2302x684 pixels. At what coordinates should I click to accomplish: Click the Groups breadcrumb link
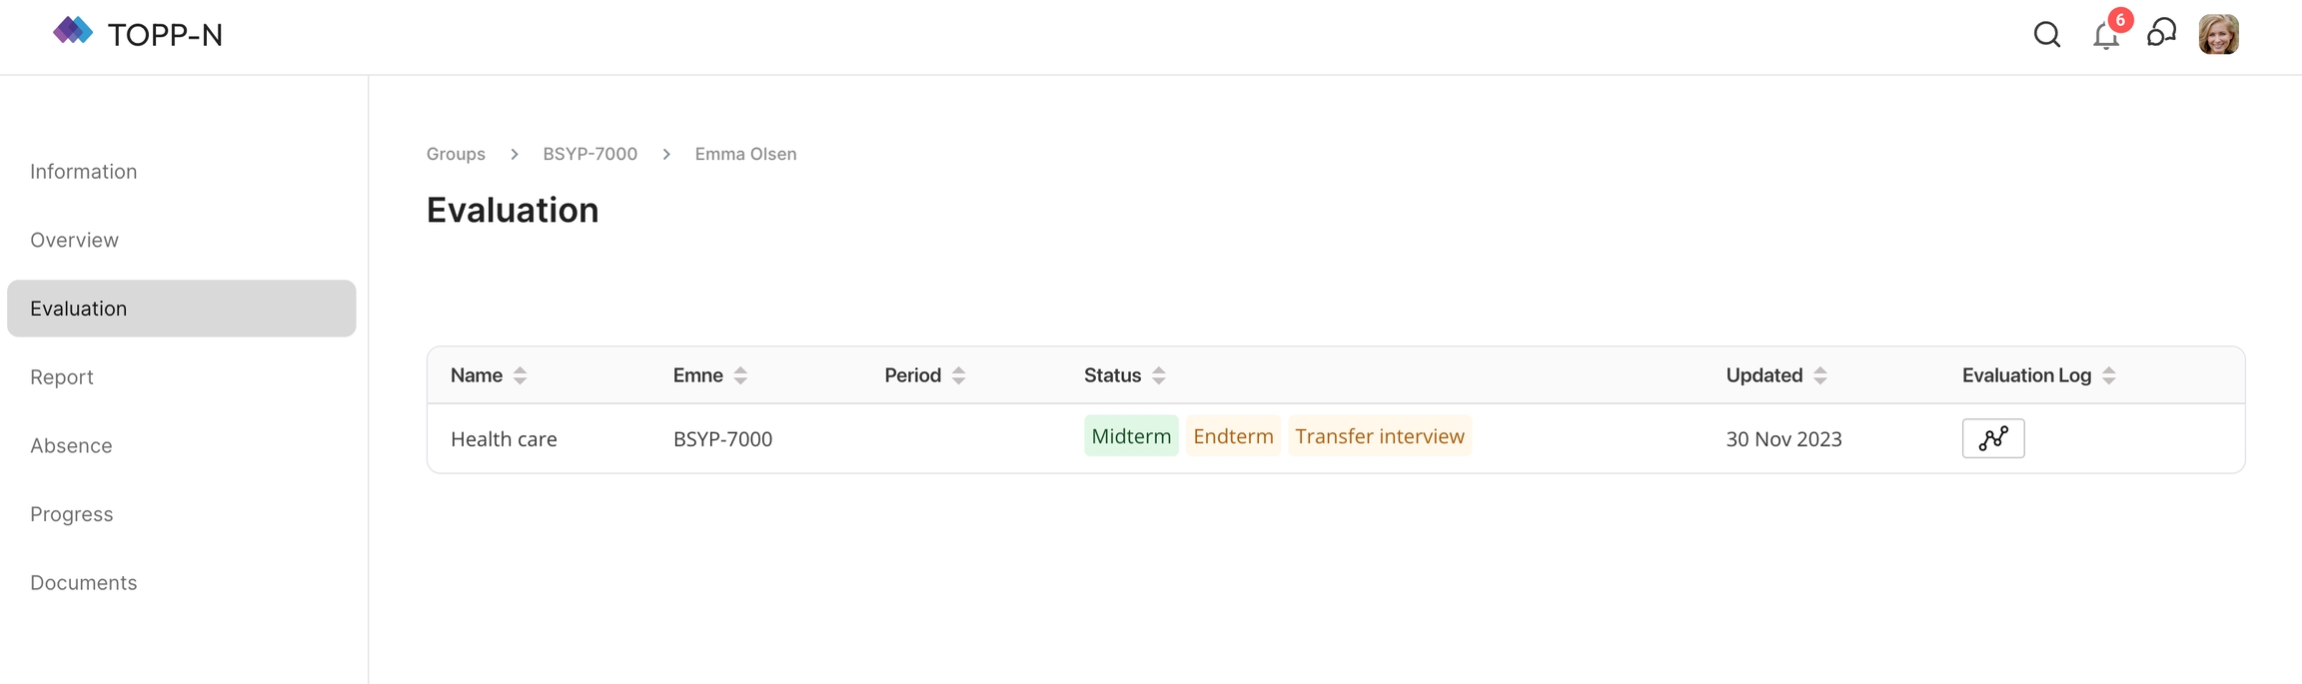point(456,154)
